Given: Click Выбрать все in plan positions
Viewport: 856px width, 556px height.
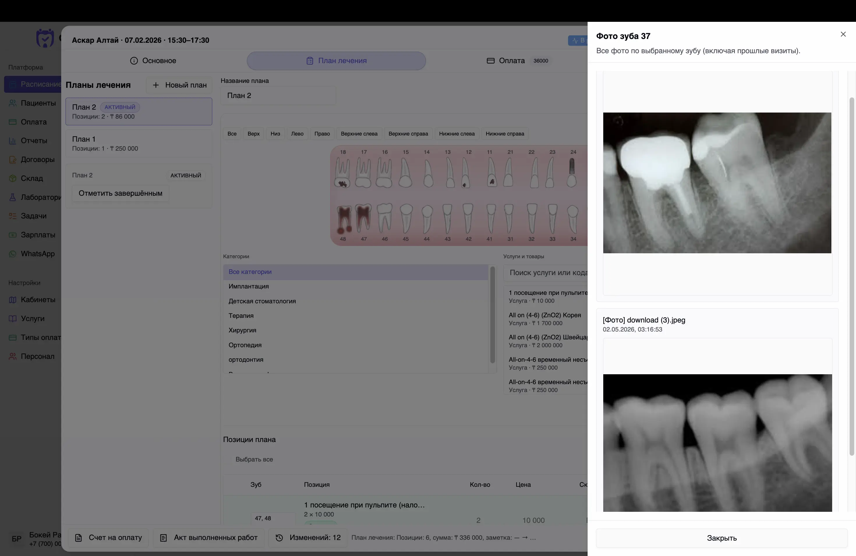Looking at the screenshot, I should coord(254,459).
